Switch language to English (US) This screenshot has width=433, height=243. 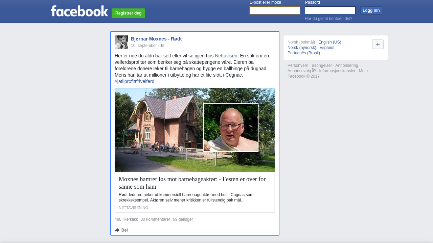(330, 42)
